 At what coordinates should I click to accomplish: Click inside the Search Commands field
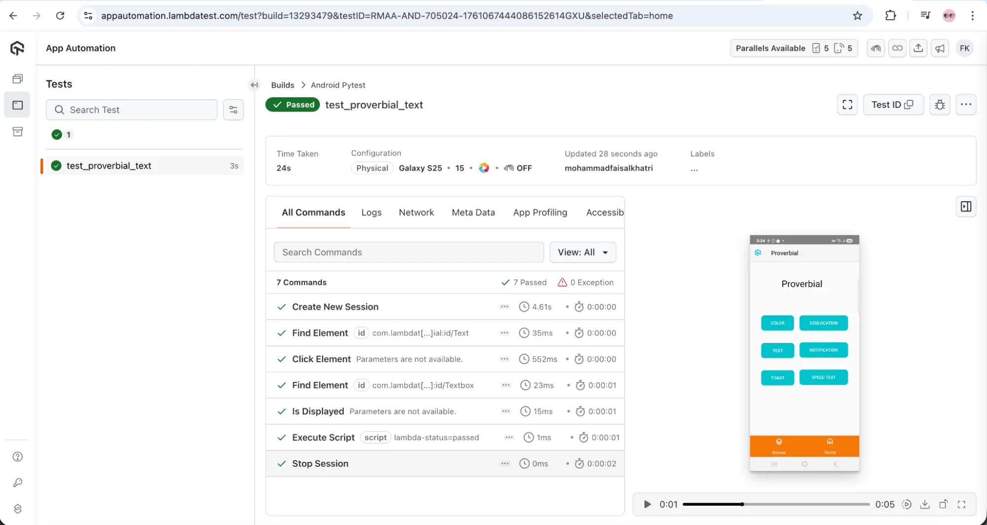pyautogui.click(x=408, y=252)
